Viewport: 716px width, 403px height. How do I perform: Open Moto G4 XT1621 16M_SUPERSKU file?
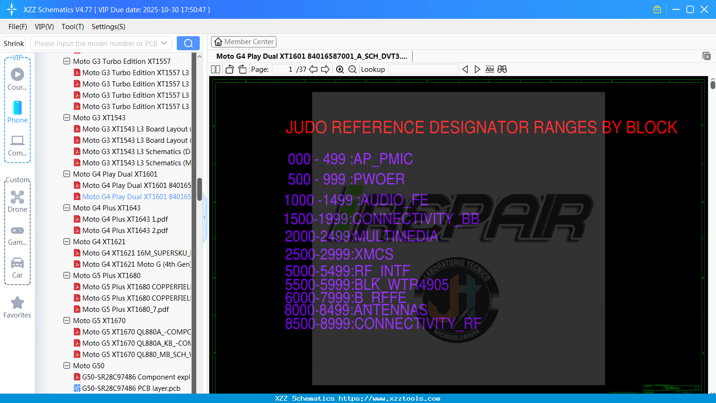(x=137, y=253)
